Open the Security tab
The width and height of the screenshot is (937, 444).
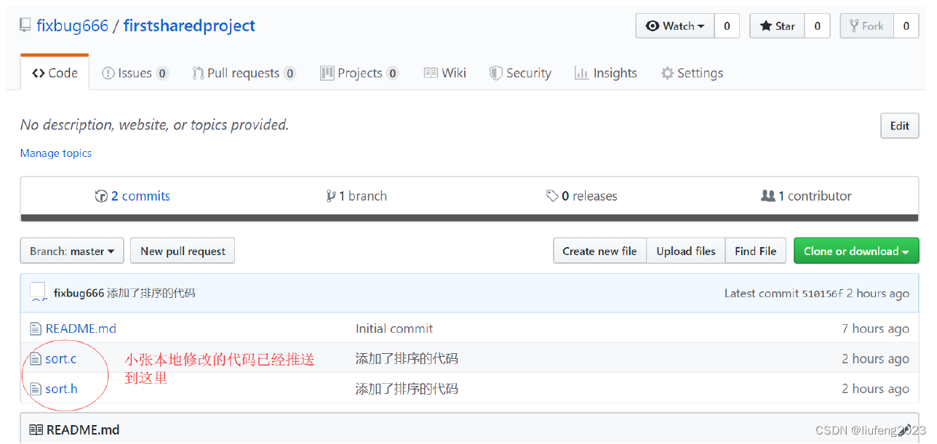pyautogui.click(x=520, y=73)
